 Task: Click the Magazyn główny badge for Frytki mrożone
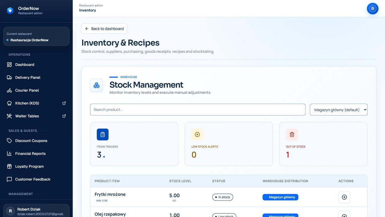tap(280, 197)
